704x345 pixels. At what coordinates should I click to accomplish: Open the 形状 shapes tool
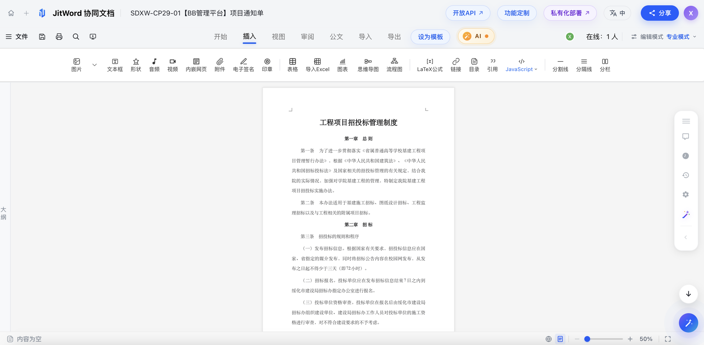136,65
